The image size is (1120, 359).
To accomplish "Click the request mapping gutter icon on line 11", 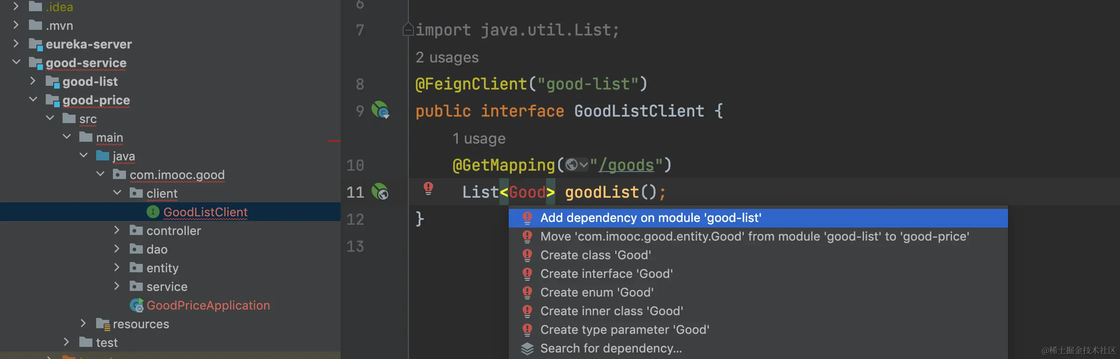I will coord(380,191).
